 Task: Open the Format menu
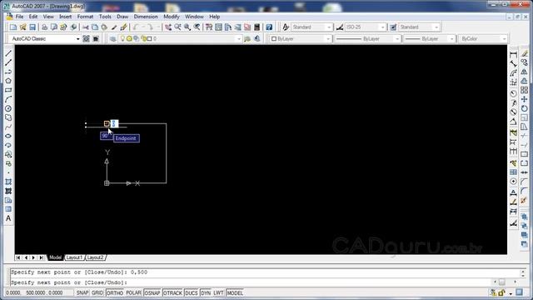[x=85, y=17]
